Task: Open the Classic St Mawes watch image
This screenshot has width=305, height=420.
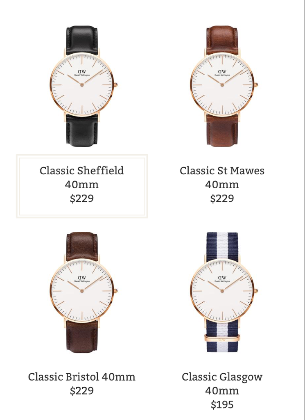Action: pos(223,86)
